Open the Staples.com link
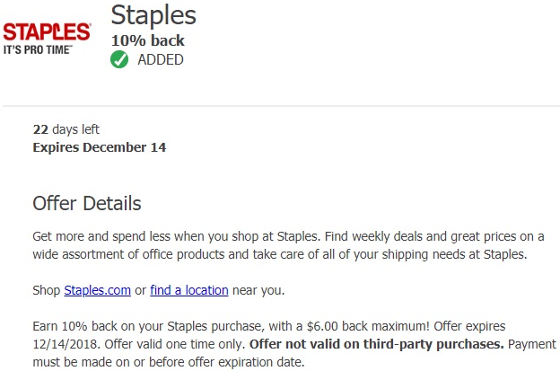The width and height of the screenshot is (560, 371). [98, 290]
